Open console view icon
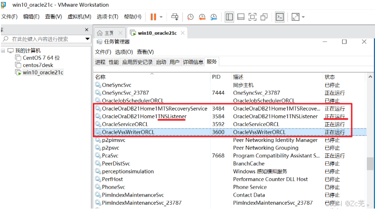 pyautogui.click(x=280, y=17)
